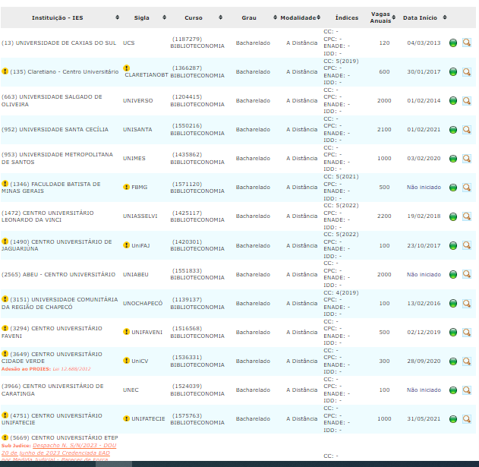Sort by Curso column arrows
The width and height of the screenshot is (479, 467).
click(221, 17)
